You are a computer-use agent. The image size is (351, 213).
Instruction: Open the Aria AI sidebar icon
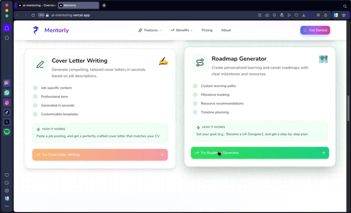[7, 83]
